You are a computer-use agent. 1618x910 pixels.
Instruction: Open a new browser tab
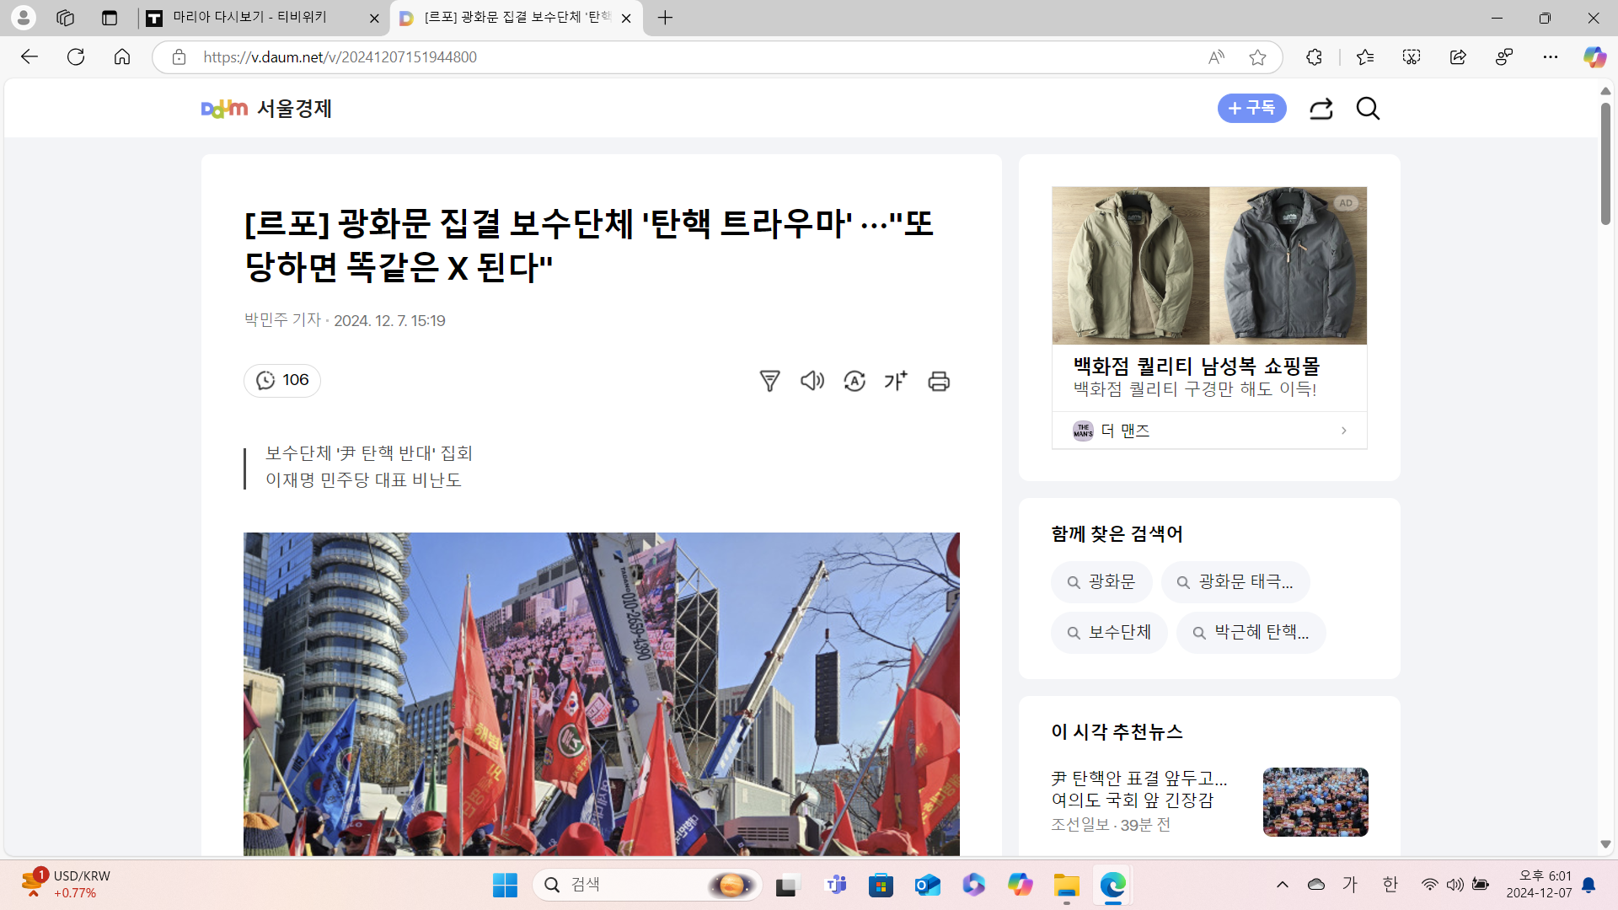click(x=665, y=18)
